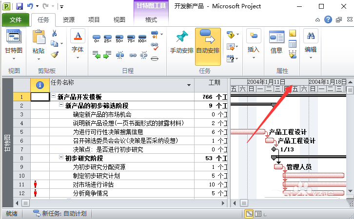
Task: Click the Help question mark icon
Action: point(328,19)
